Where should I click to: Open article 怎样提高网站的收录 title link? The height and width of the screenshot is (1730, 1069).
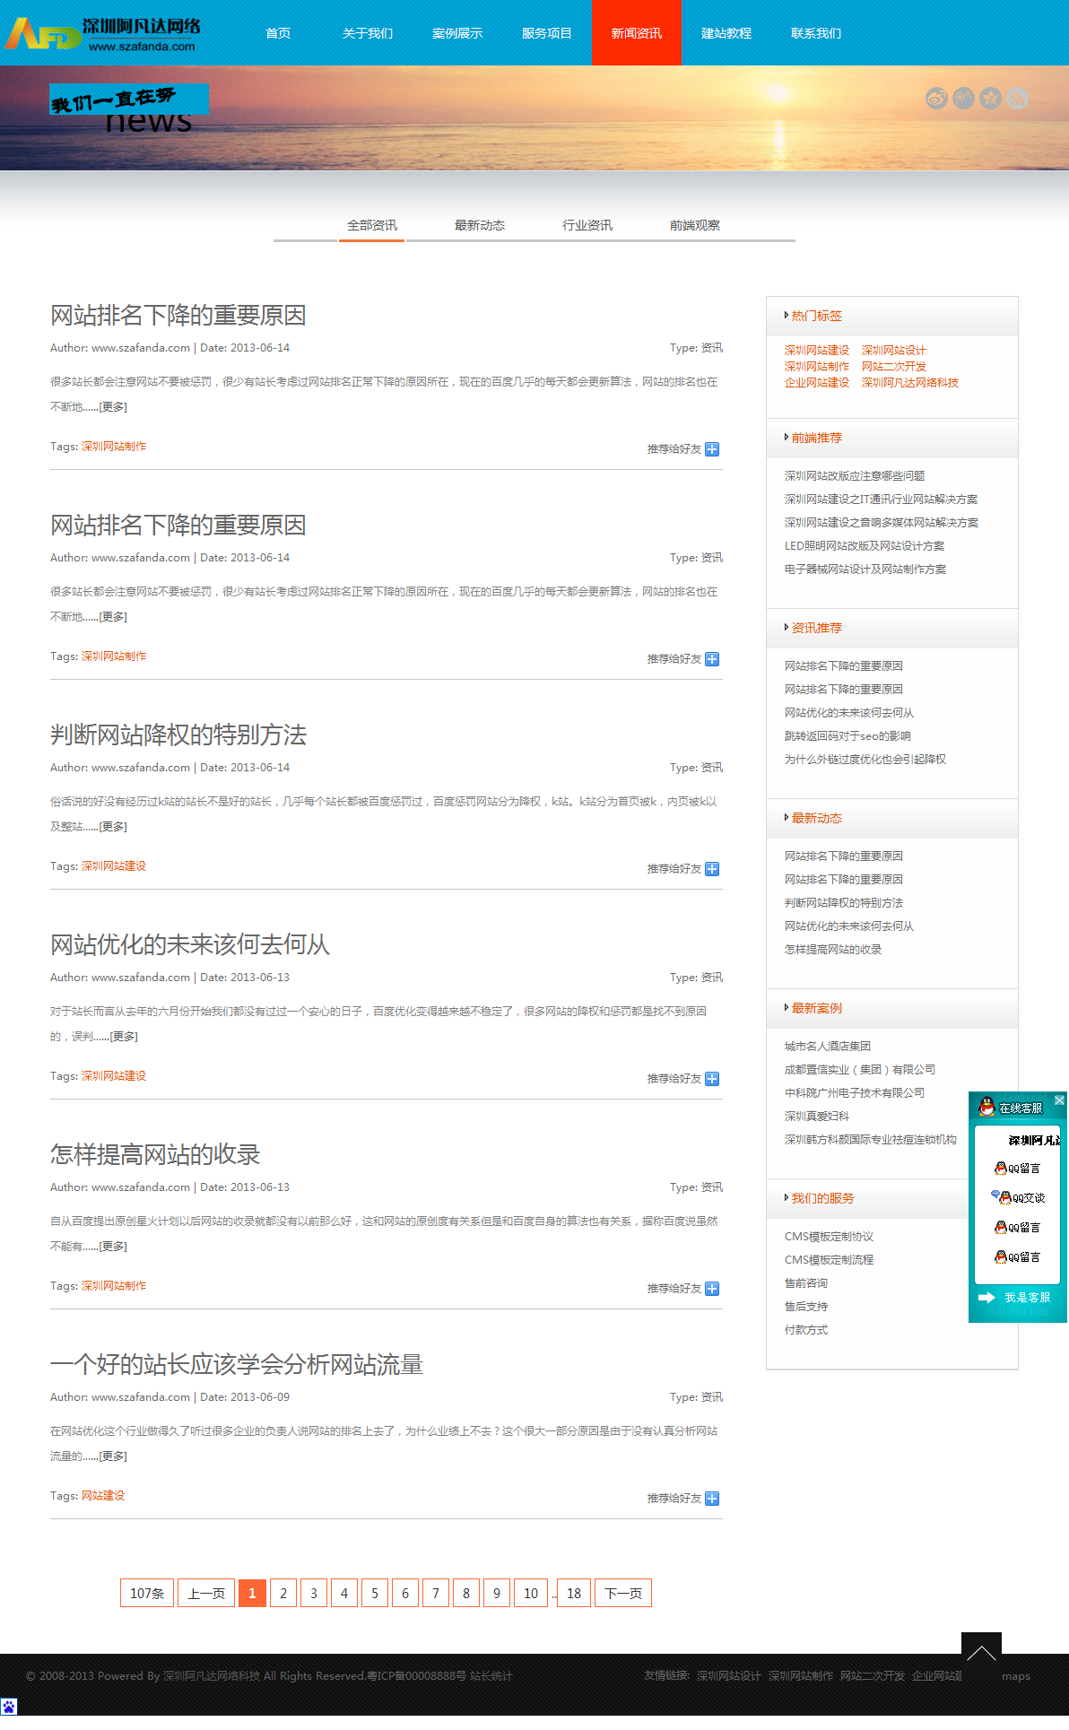click(x=155, y=1154)
